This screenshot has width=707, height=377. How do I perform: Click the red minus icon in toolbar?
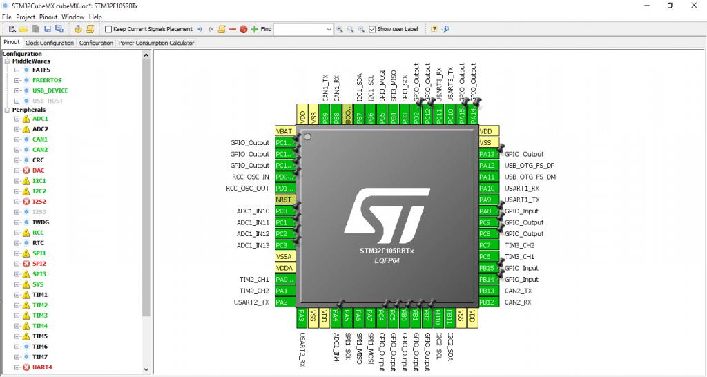233,29
